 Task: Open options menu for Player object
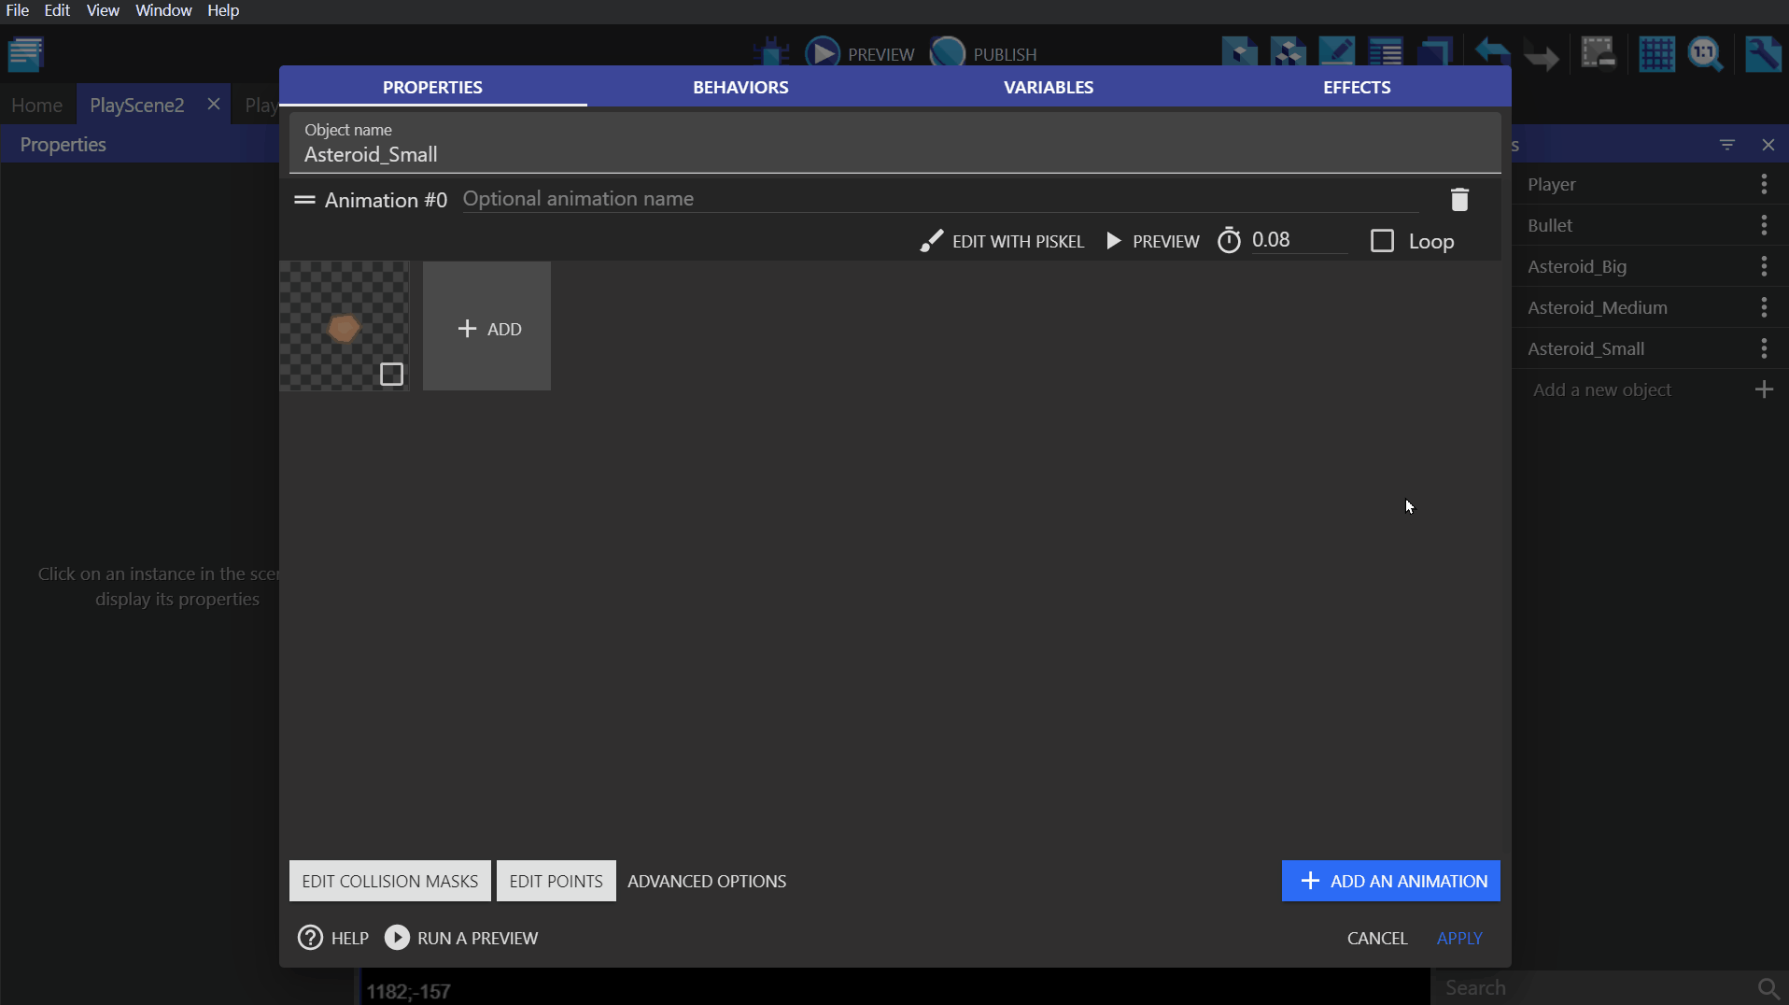pos(1764,184)
